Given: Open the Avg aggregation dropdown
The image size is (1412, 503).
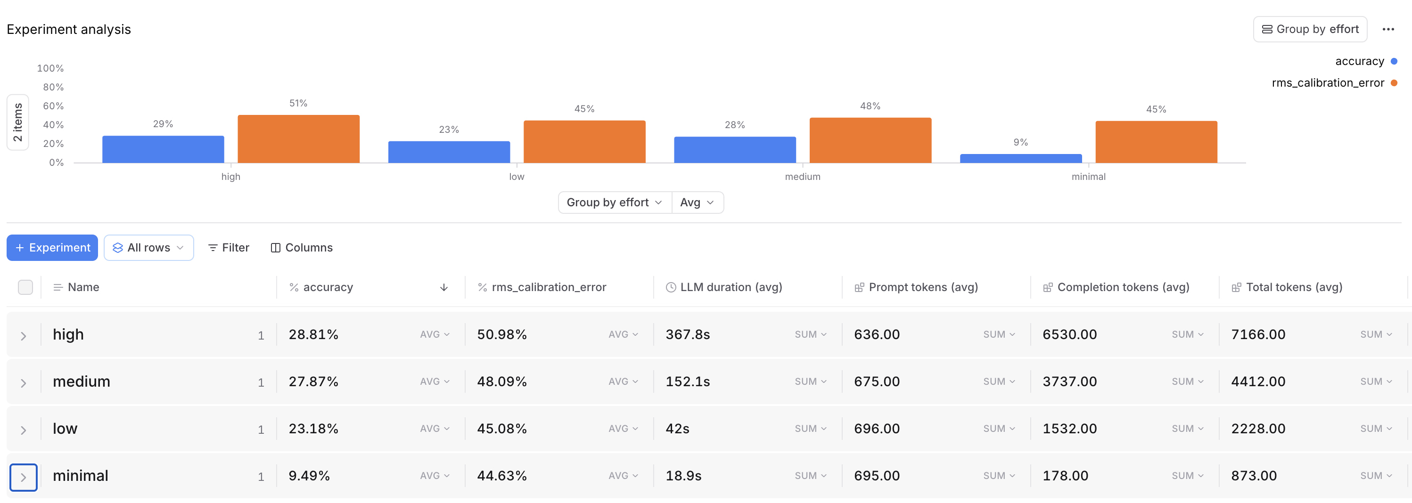Looking at the screenshot, I should click(x=697, y=202).
